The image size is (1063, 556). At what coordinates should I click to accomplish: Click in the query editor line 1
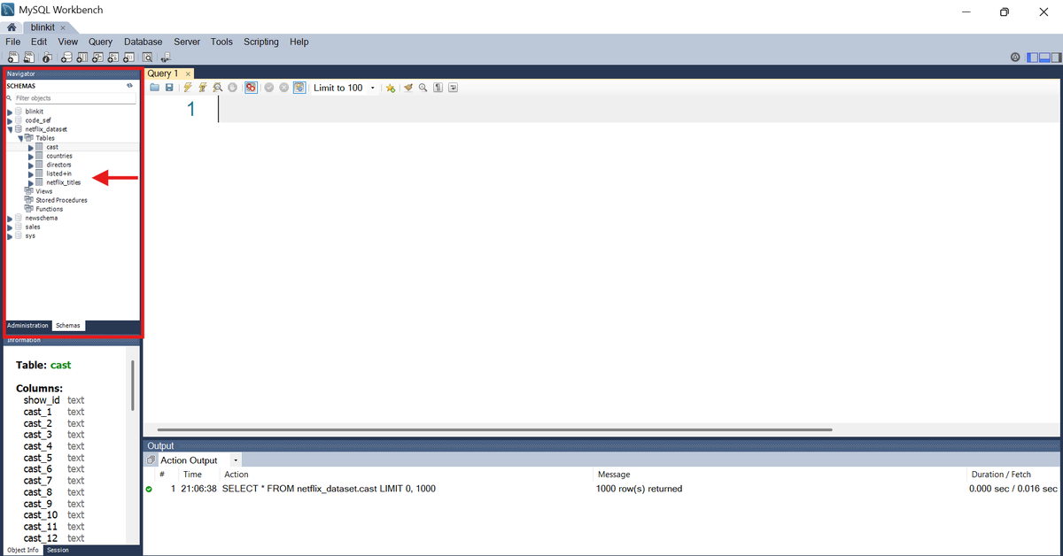click(638, 110)
